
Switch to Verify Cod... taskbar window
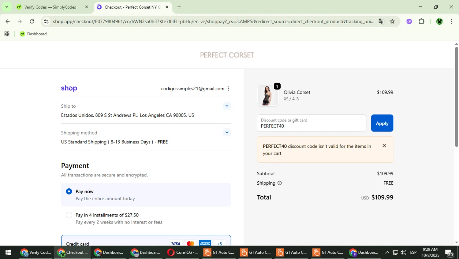36,253
